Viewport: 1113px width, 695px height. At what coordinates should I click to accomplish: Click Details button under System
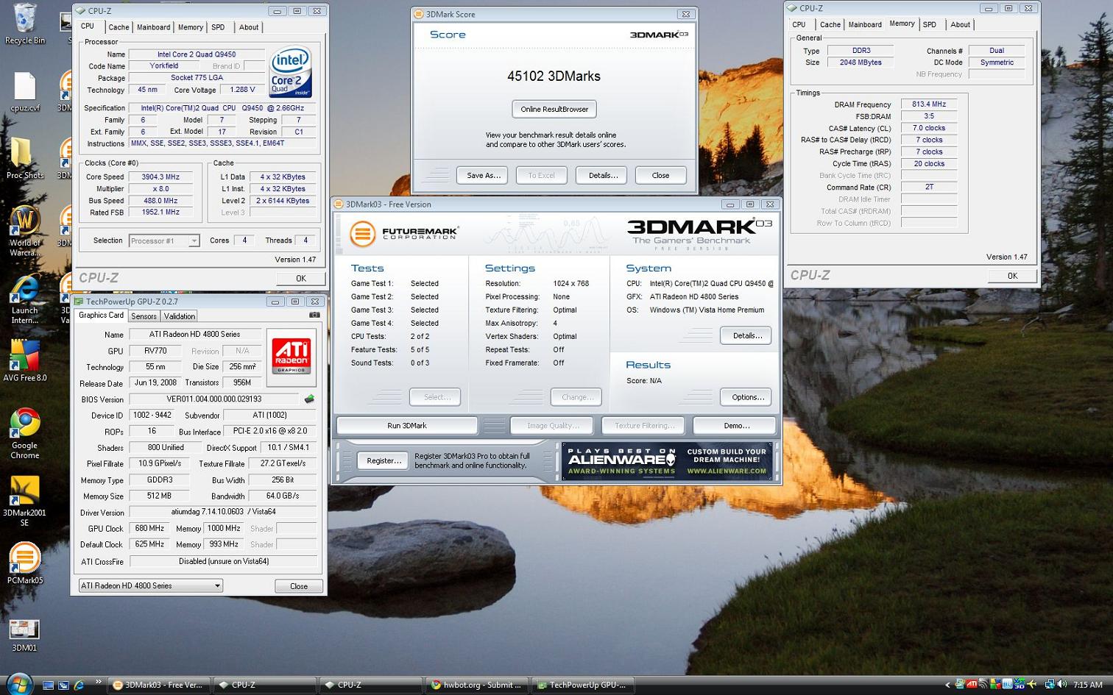pyautogui.click(x=747, y=335)
